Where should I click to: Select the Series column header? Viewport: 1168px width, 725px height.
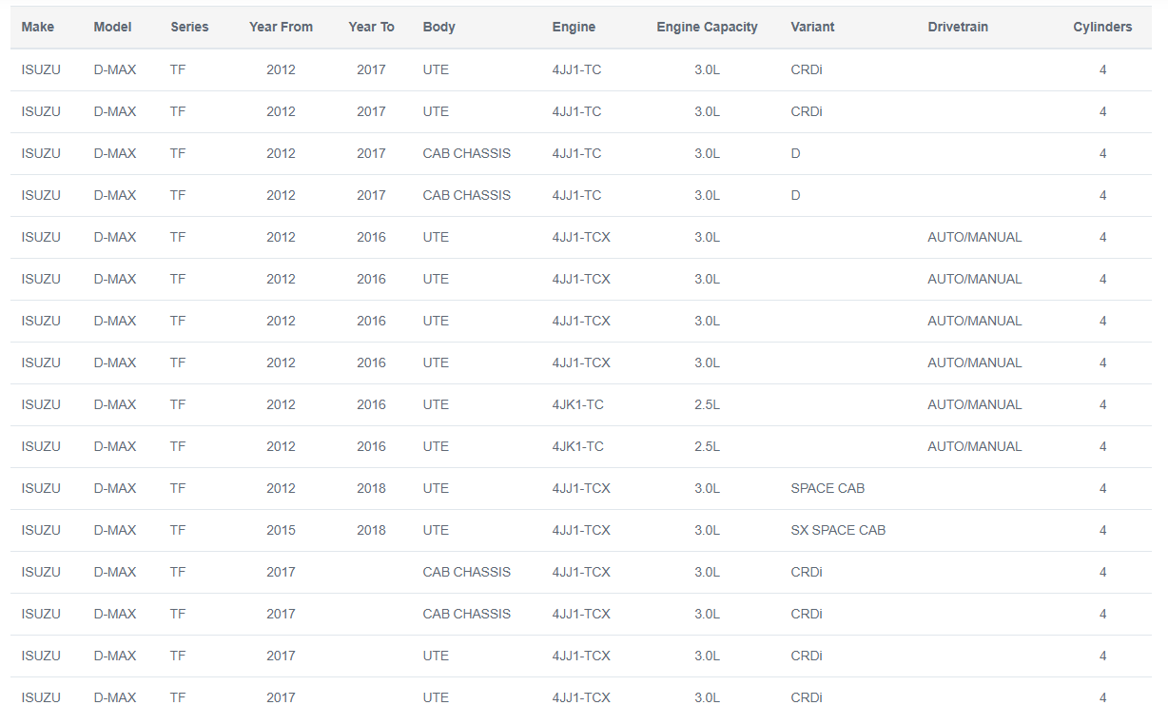[189, 27]
